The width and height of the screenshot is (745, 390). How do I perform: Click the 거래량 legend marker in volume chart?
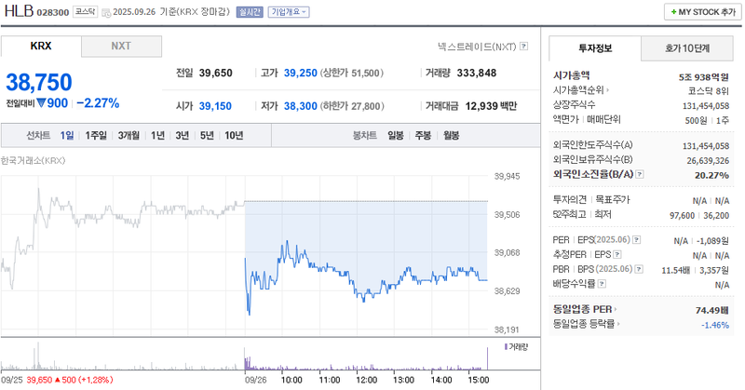click(x=506, y=347)
